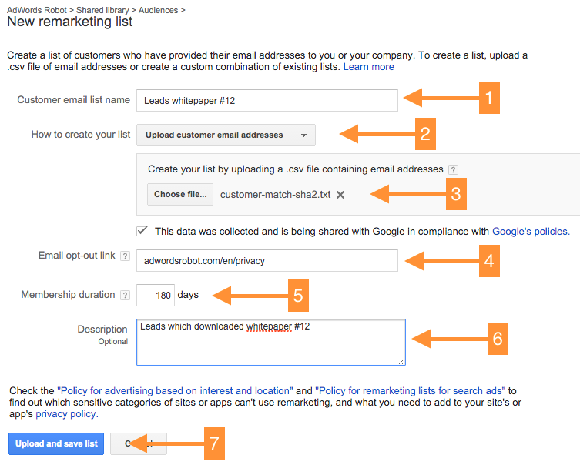Open the Upload customer email addresses dropdown

click(226, 135)
